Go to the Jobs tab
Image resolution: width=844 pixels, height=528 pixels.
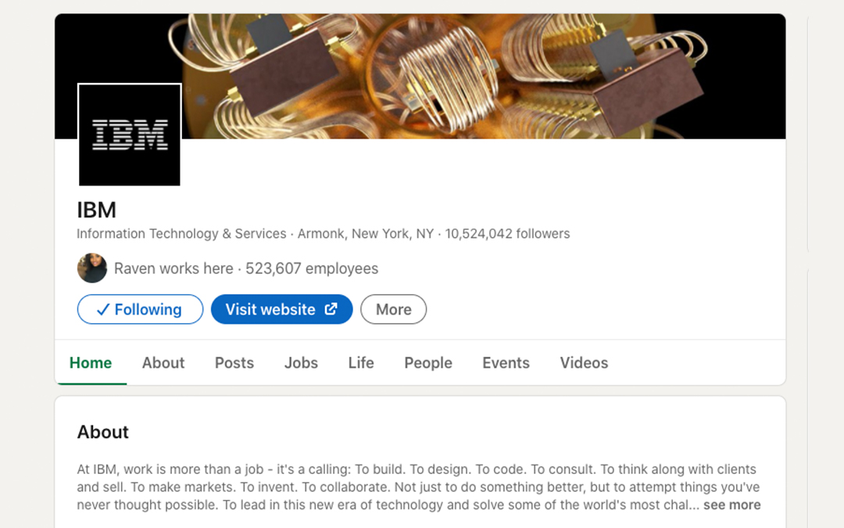click(301, 363)
